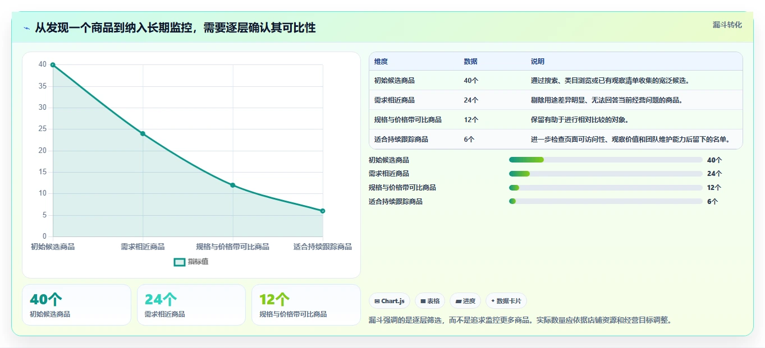Click the 初始候选商品 progress bar
The width and height of the screenshot is (765, 348).
(606, 160)
